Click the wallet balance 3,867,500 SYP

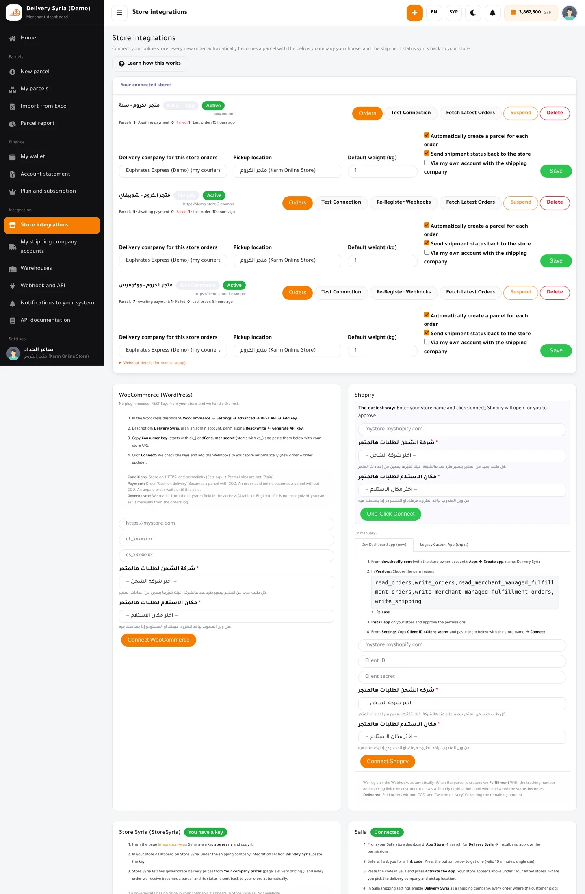pos(531,13)
